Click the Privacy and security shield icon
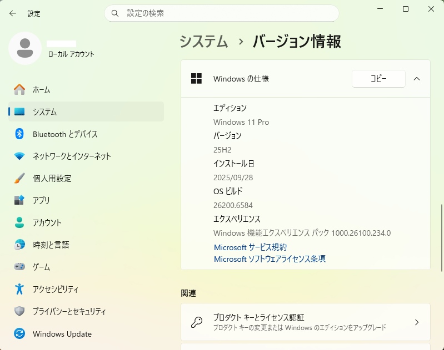 (19, 311)
